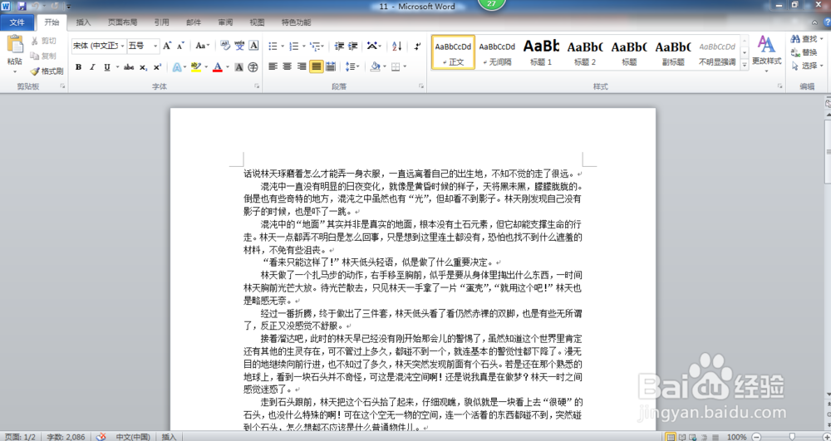This screenshot has width=831, height=441.
Task: Click the word count 字数: 2,086
Action: click(x=66, y=437)
